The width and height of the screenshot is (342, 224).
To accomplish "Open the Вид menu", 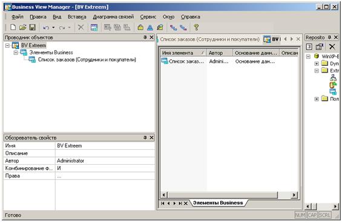I will pos(57,17).
